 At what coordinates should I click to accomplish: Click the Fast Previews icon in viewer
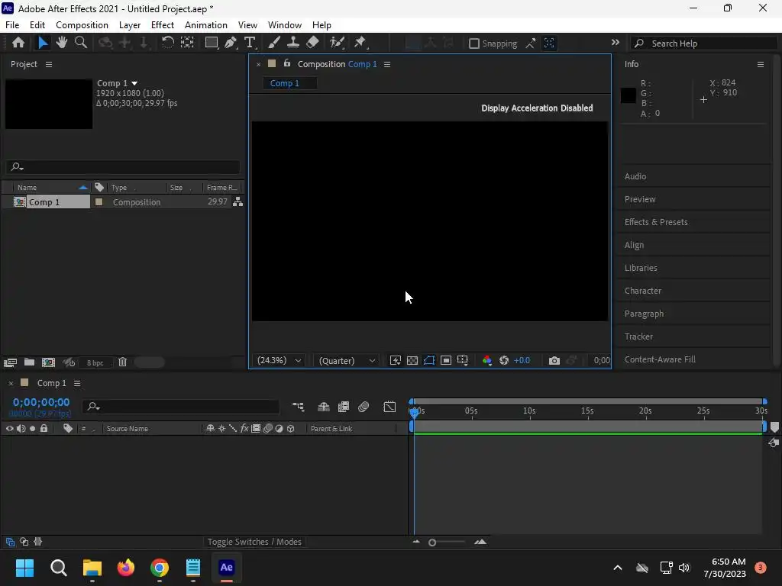click(396, 360)
